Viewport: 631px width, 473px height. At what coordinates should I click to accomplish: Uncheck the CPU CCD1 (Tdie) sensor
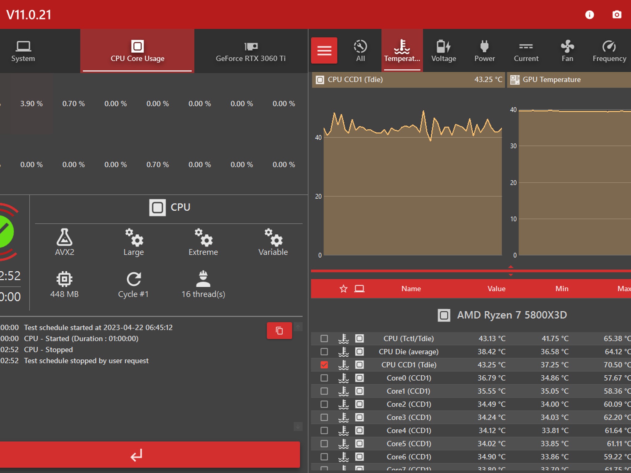pos(324,365)
